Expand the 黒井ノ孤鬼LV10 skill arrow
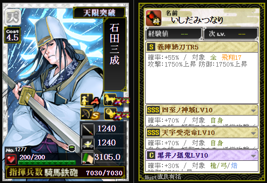267x183 pixels. click(253, 156)
